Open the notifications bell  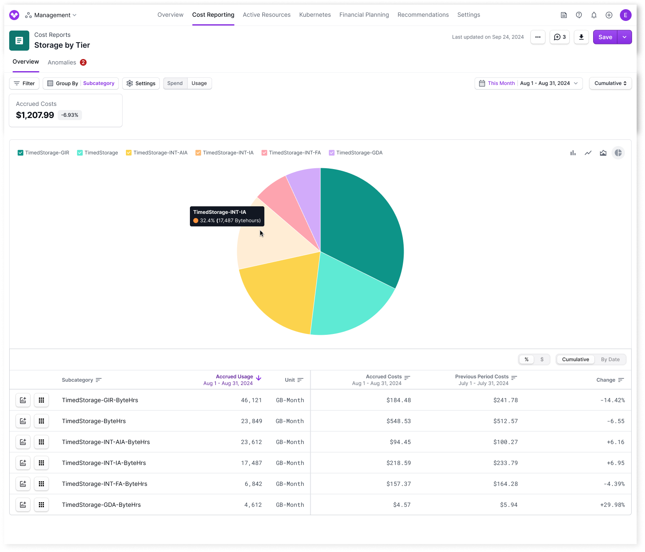pos(594,15)
